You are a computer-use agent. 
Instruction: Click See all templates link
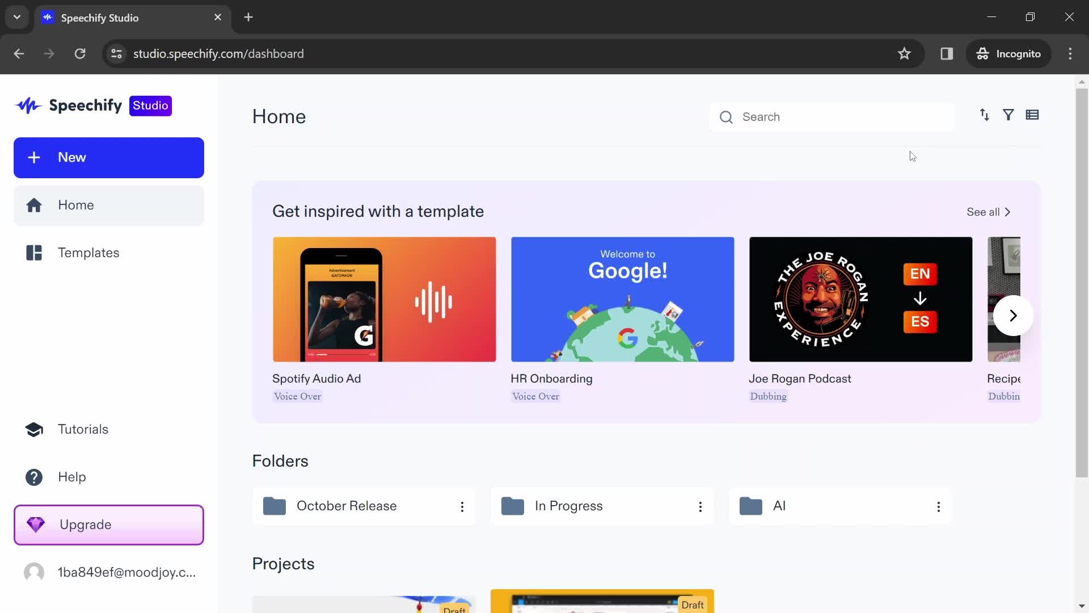point(989,212)
